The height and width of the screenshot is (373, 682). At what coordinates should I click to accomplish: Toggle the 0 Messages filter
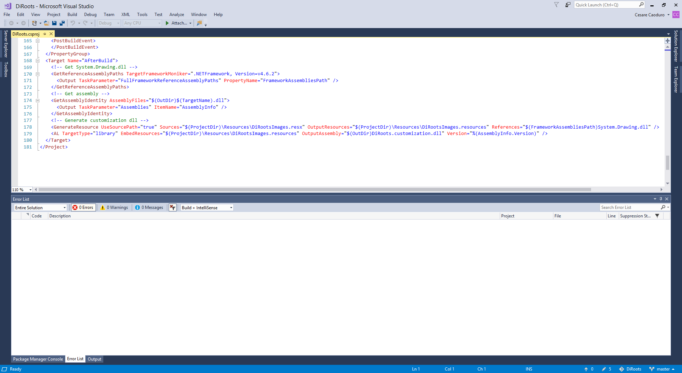coord(149,207)
